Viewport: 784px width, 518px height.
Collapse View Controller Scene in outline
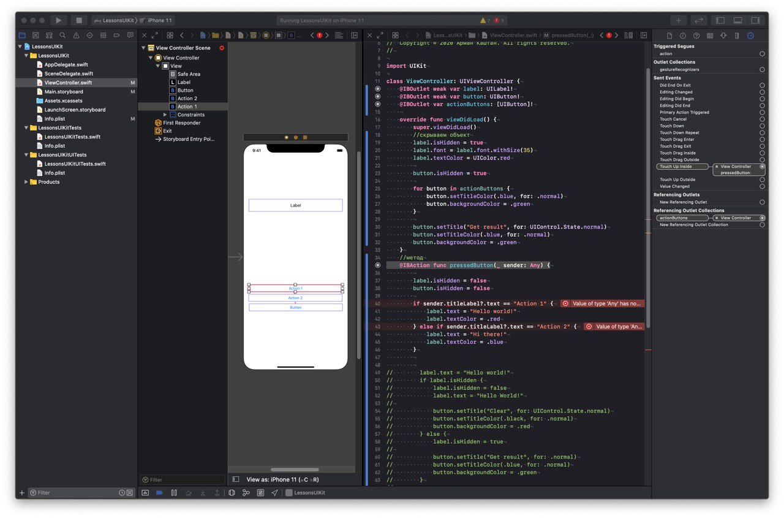[144, 48]
